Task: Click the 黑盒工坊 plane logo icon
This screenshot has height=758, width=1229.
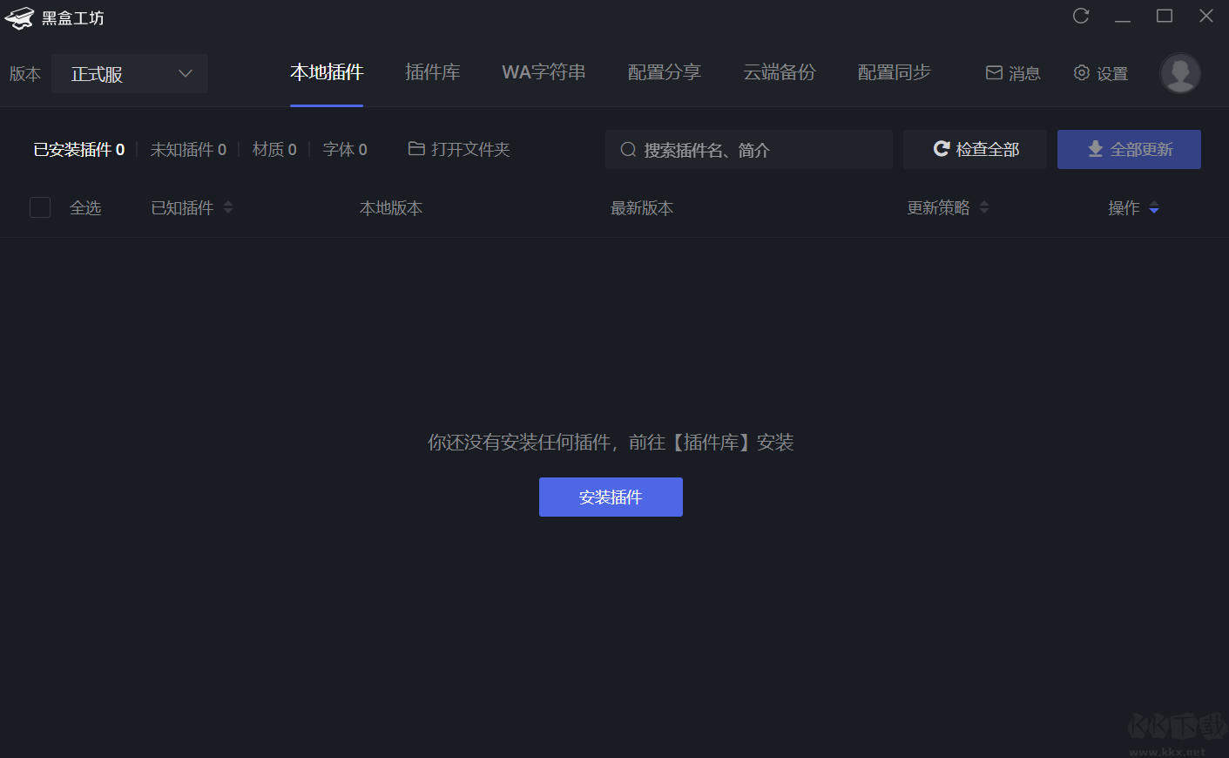Action: (x=19, y=17)
